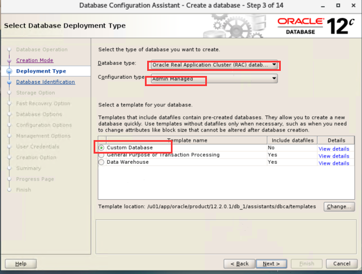
Task: Click the Custom Database template name
Action: 130,147
